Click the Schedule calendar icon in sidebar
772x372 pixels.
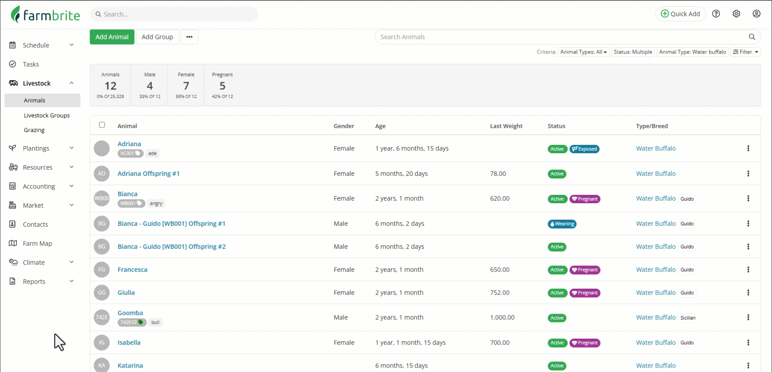pyautogui.click(x=13, y=45)
